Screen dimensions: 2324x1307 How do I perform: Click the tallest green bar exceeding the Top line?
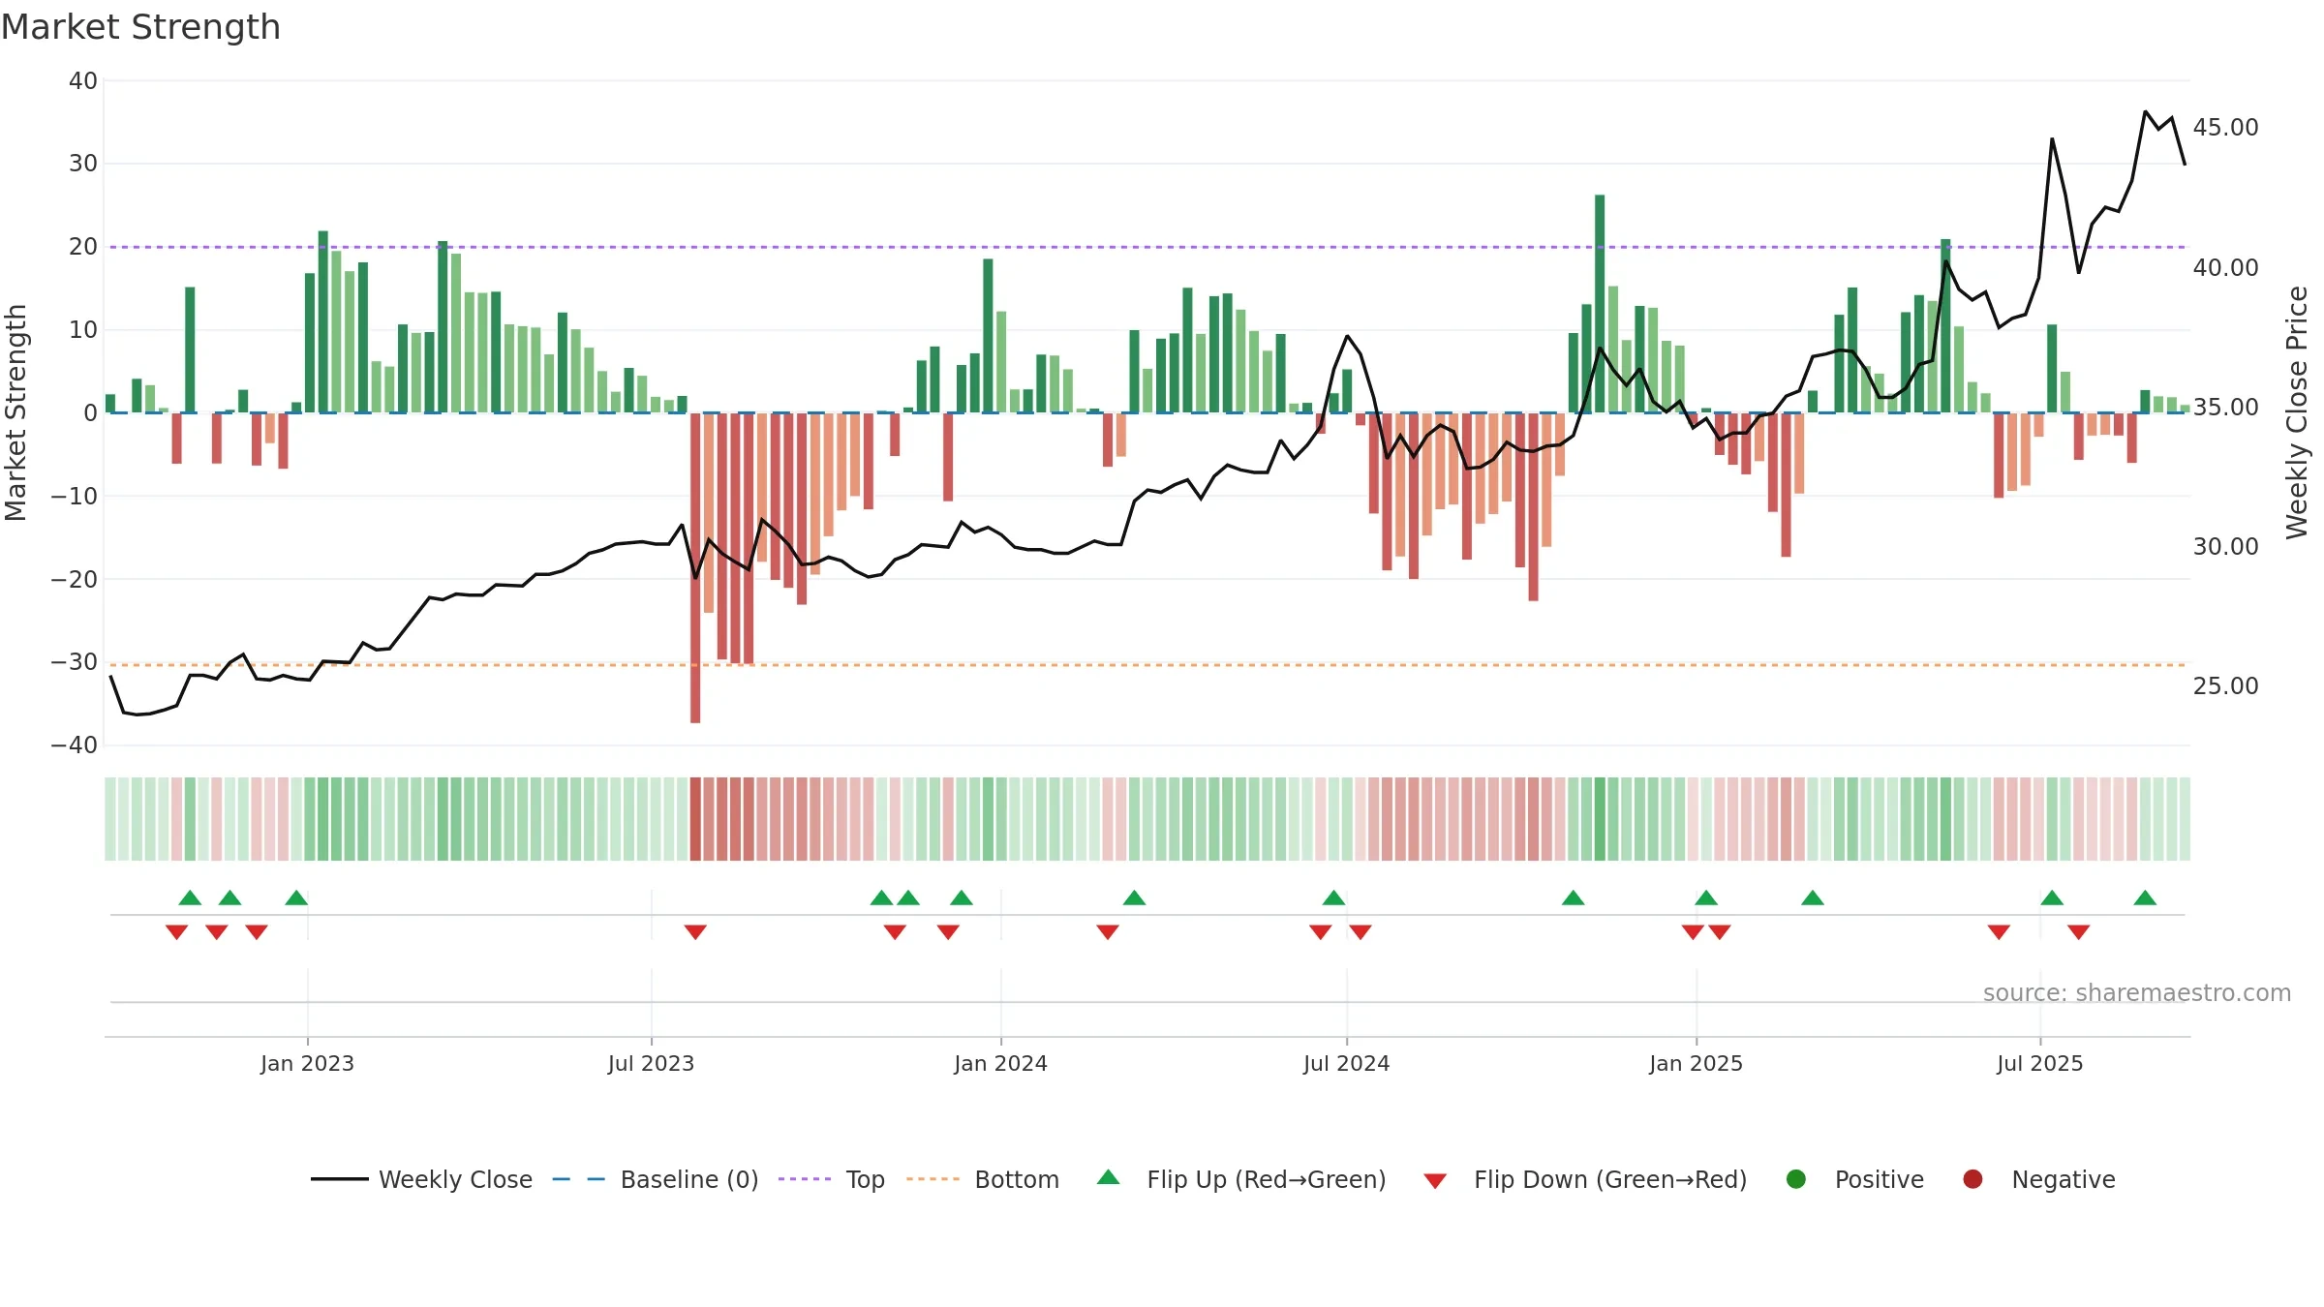[x=1600, y=303]
